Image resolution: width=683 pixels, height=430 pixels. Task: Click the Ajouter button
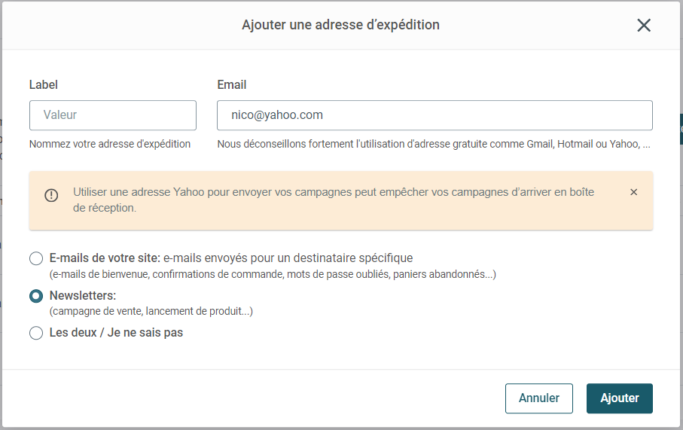click(x=620, y=398)
